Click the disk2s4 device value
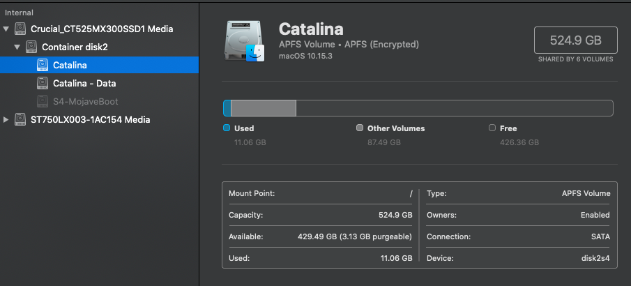The height and width of the screenshot is (286, 631). pos(596,258)
